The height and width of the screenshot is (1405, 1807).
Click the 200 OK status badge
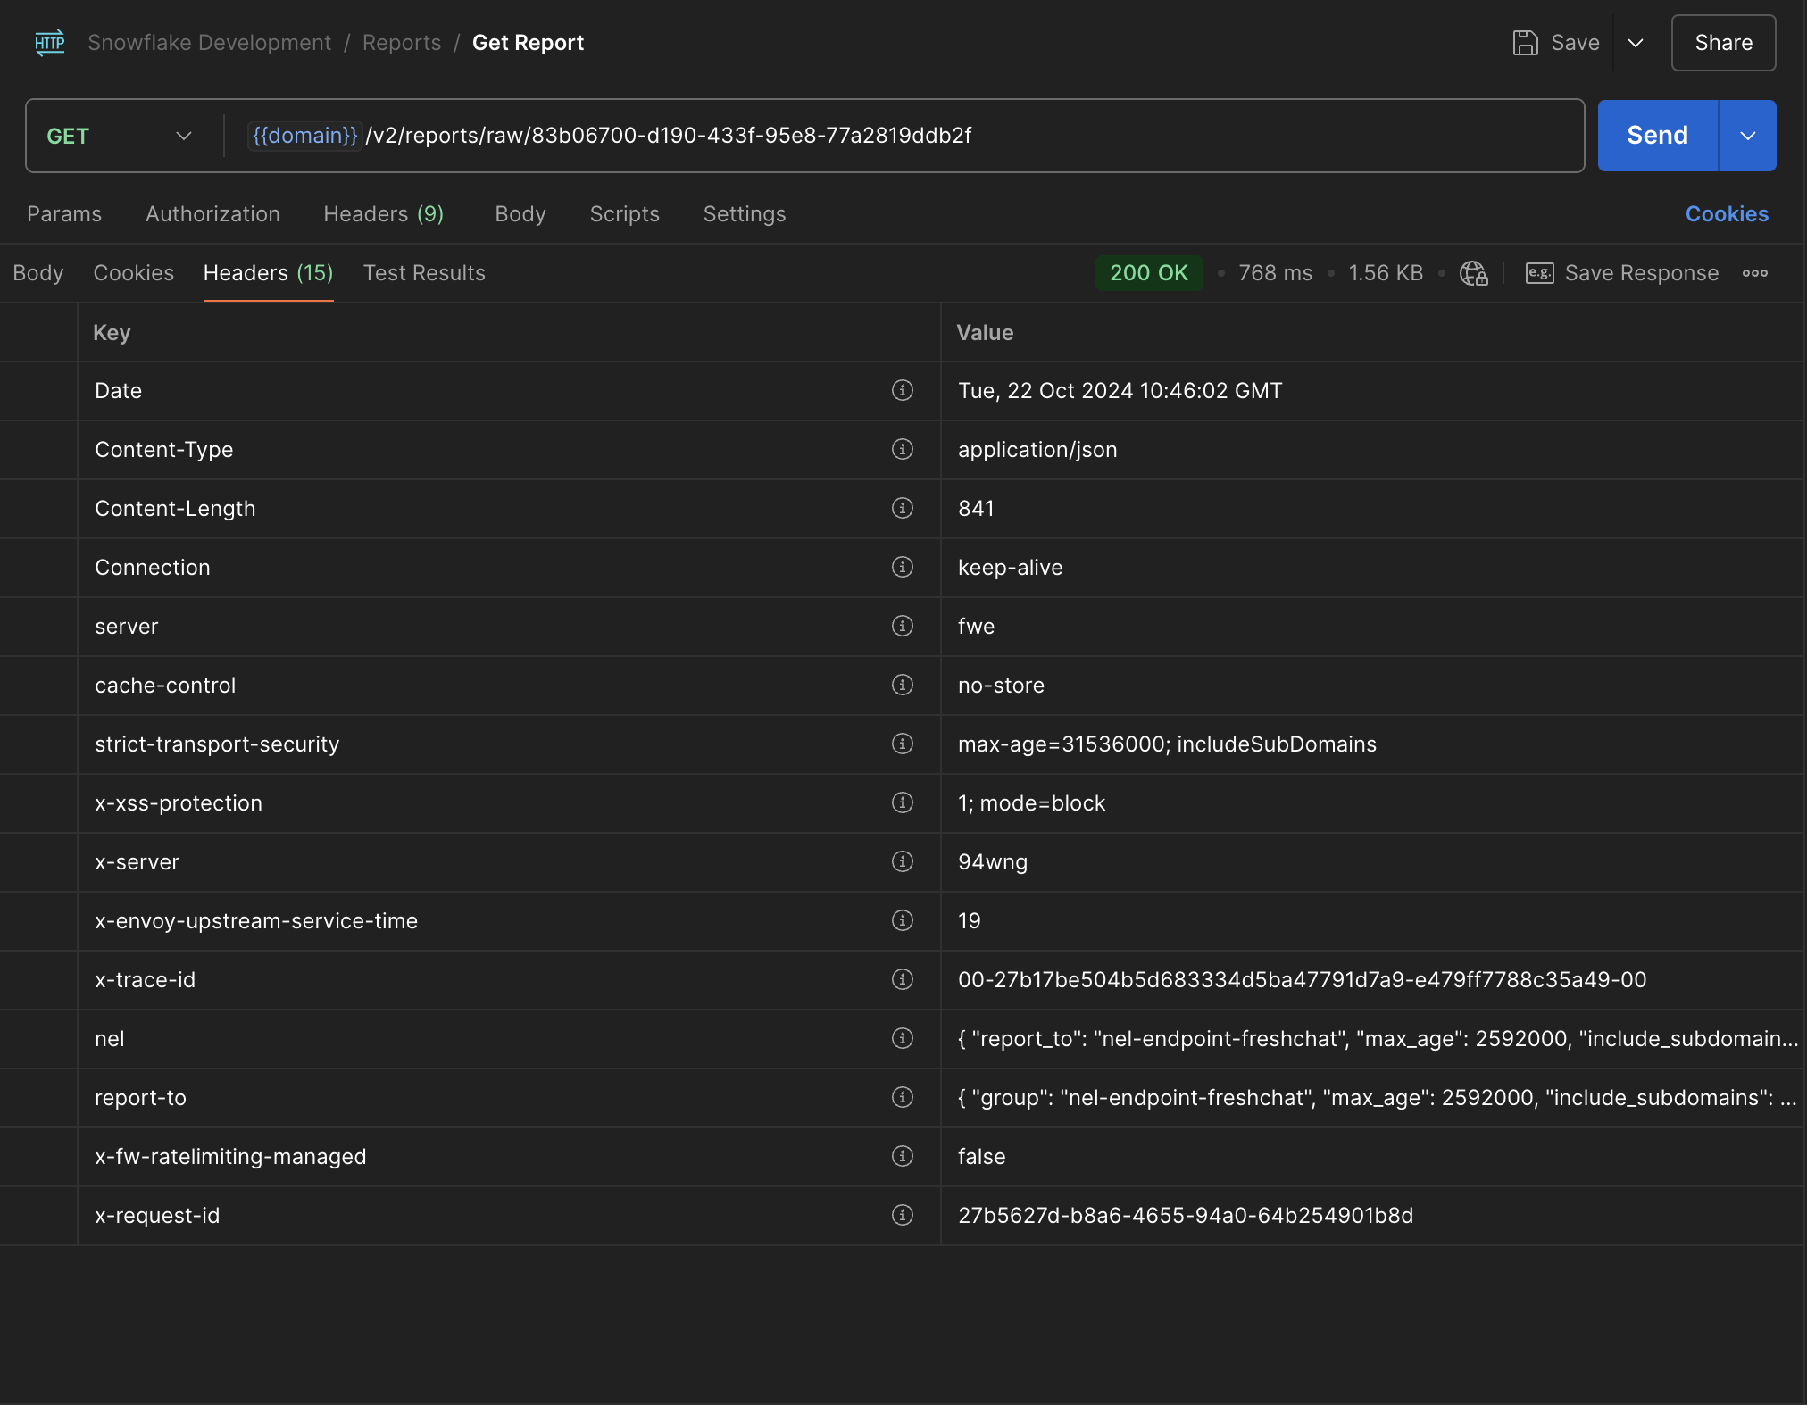[1149, 273]
